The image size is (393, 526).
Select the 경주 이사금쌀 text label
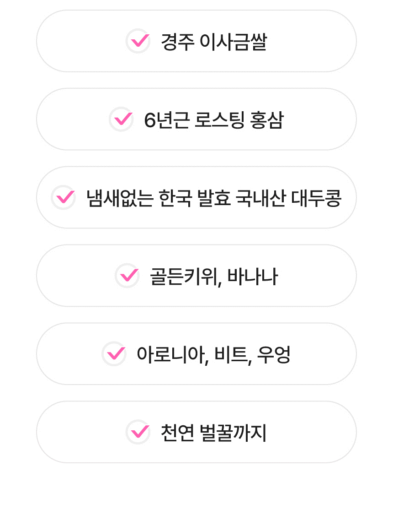coord(213,42)
